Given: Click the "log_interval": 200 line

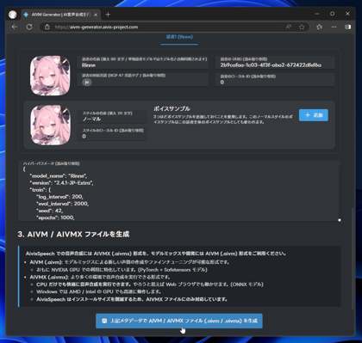Looking at the screenshot, I should [59, 197].
